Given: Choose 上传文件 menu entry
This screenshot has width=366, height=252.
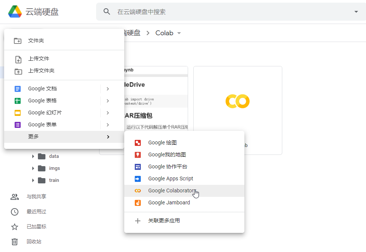Looking at the screenshot, I should [64, 59].
